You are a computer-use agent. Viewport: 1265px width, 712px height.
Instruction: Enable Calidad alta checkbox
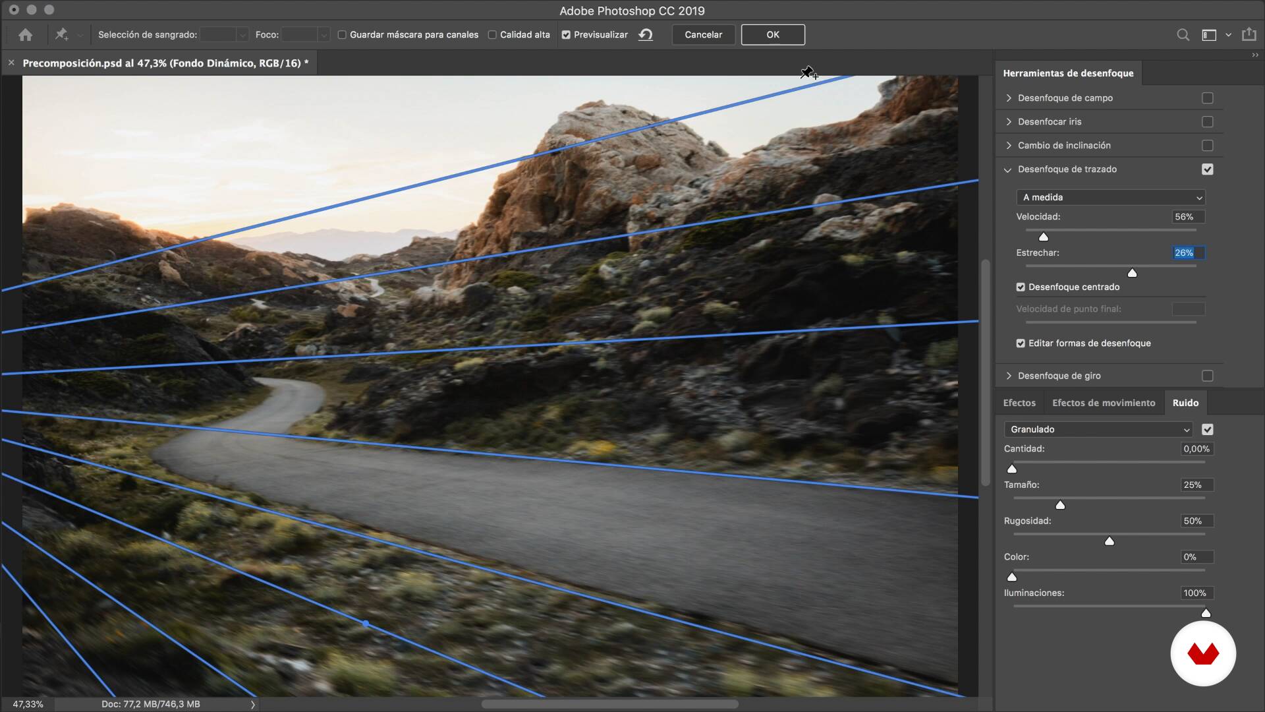pyautogui.click(x=492, y=35)
